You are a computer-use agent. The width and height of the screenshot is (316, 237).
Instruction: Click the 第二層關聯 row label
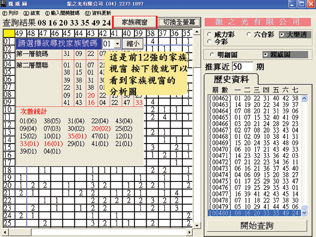click(x=32, y=65)
